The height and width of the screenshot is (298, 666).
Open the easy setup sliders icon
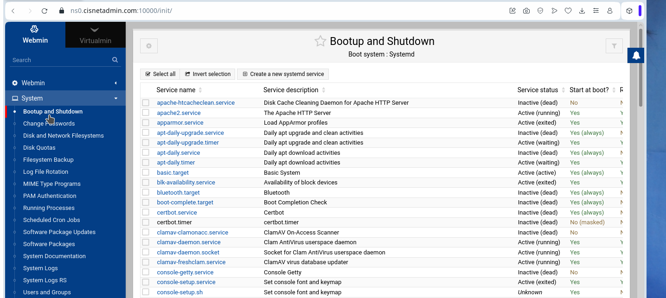(x=596, y=11)
